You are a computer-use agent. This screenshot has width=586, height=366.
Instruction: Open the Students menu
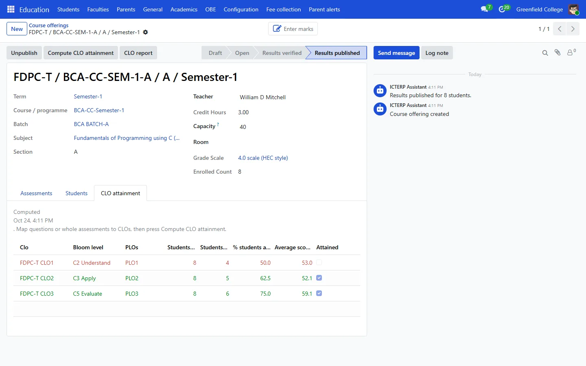68,9
